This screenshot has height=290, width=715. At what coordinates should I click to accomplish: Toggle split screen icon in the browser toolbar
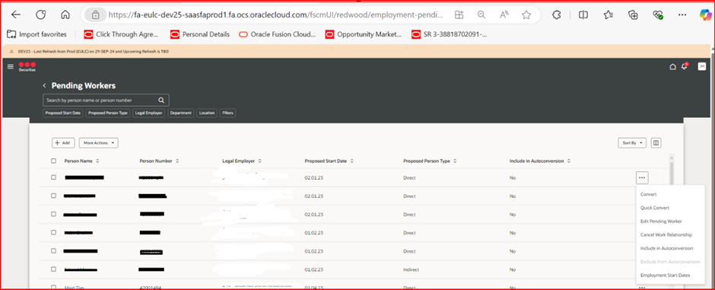point(583,14)
